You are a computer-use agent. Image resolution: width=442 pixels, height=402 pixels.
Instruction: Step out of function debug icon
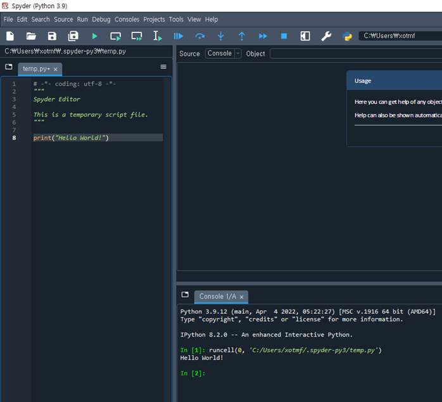click(241, 36)
